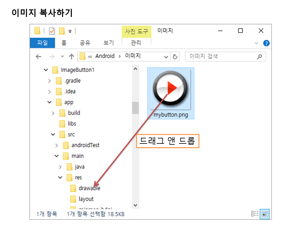Expand the .gradle folder node
The width and height of the screenshot is (301, 226).
[x=50, y=81]
